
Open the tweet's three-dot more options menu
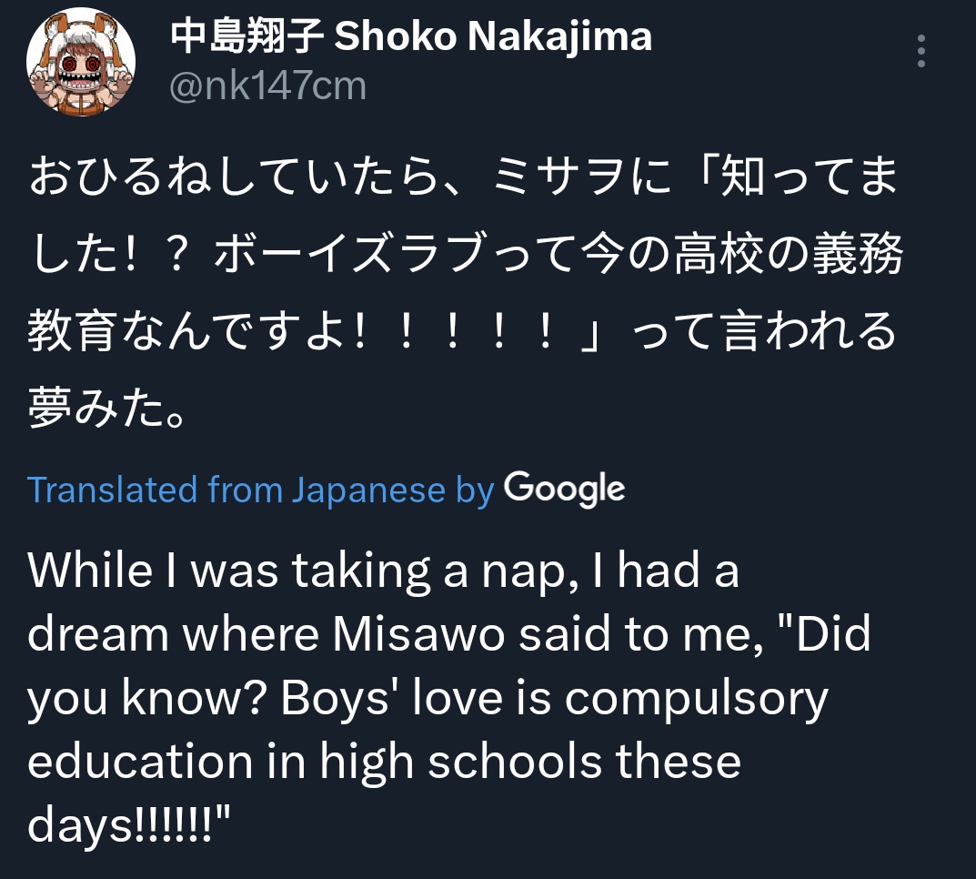[x=921, y=51]
